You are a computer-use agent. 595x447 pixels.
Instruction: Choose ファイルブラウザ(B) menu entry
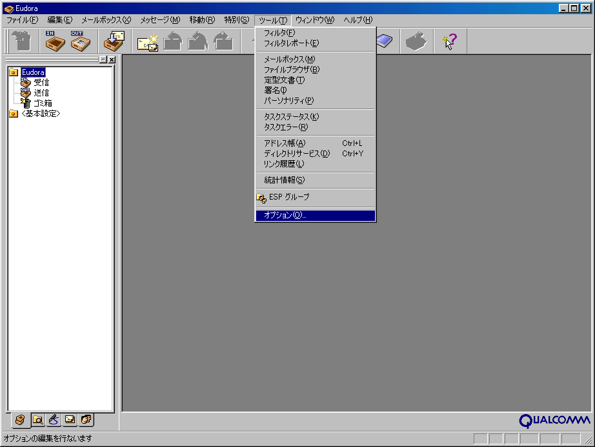click(x=316, y=70)
